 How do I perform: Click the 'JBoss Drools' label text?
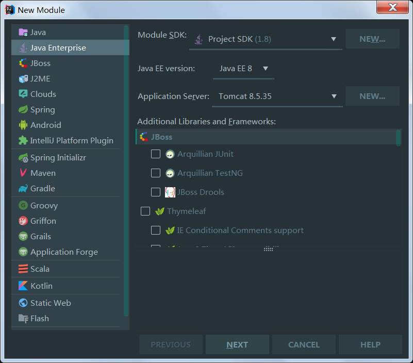[201, 192]
